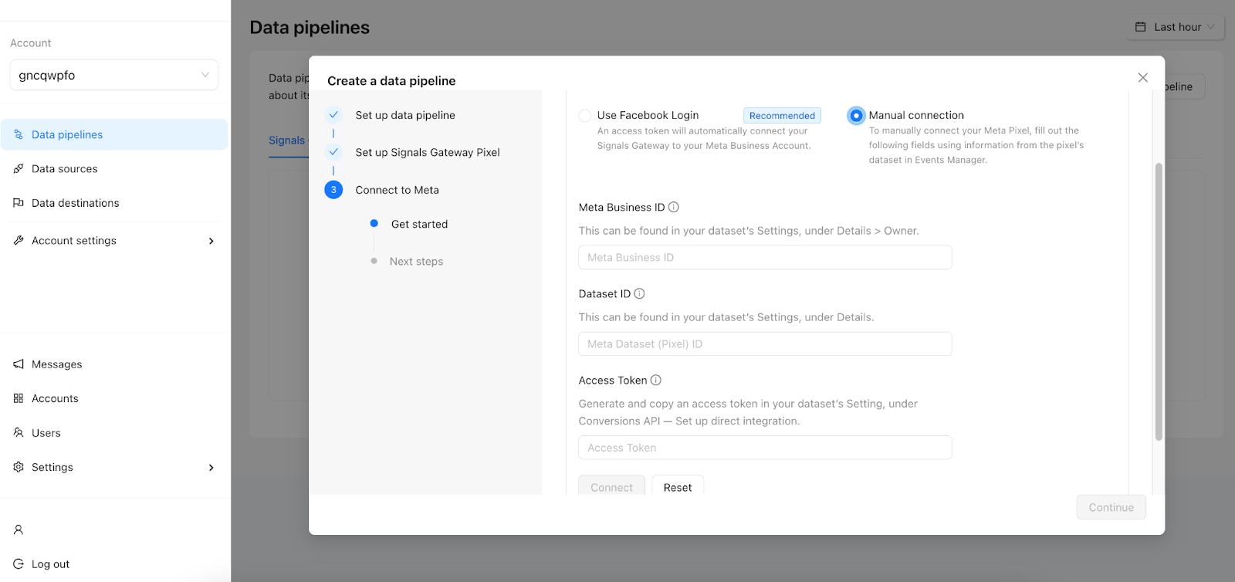The image size is (1235, 582).
Task: Click the Data sources plug icon
Action: 19,168
